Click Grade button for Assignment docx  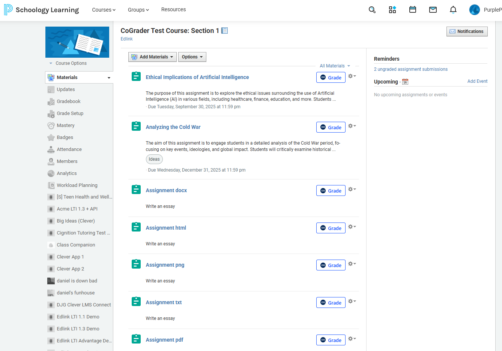pyautogui.click(x=331, y=191)
